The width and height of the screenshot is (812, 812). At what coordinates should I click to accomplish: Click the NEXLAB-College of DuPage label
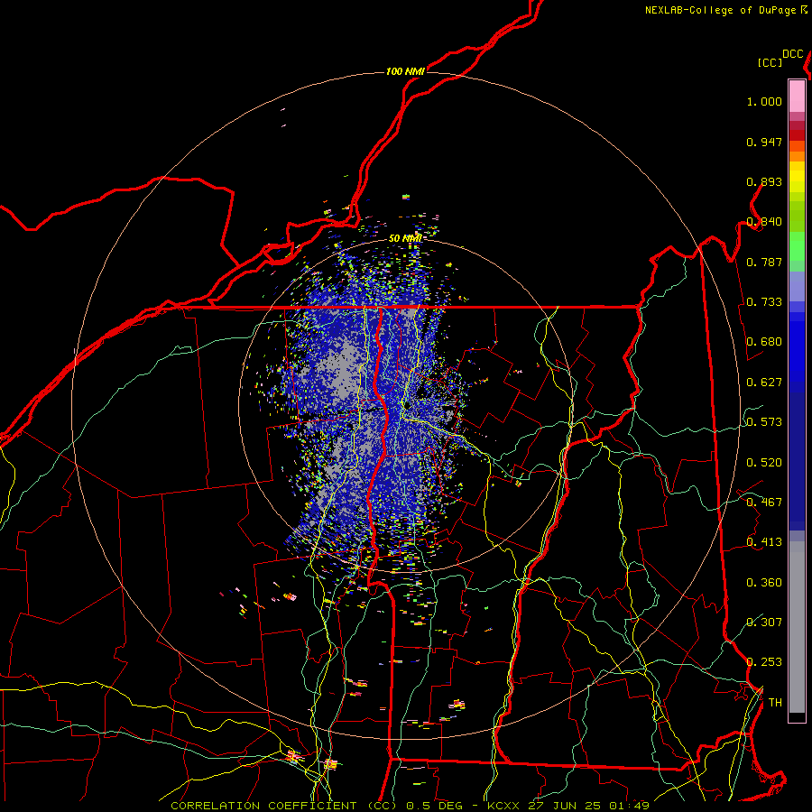[721, 10]
